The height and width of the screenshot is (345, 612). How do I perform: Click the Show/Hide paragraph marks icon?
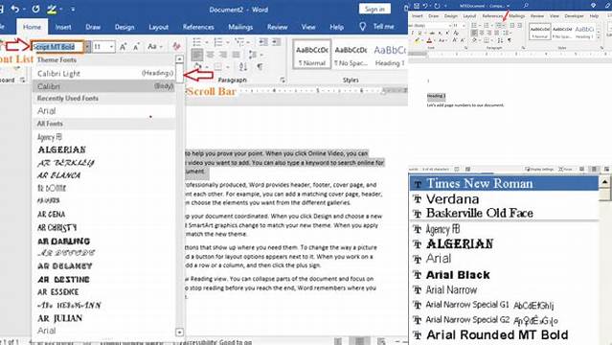pyautogui.click(x=260, y=66)
